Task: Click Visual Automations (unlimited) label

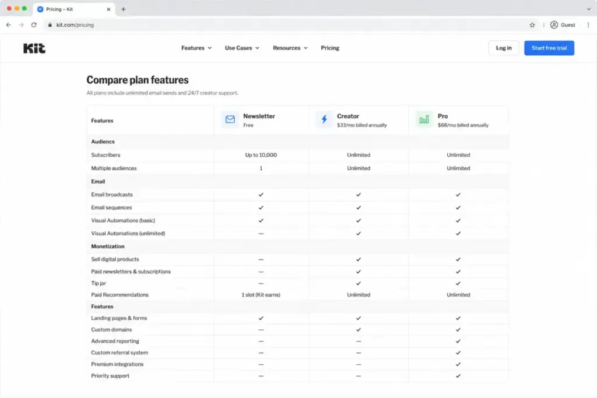Action: (x=128, y=233)
